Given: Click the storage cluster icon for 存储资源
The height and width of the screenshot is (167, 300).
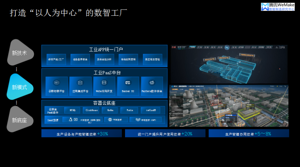Looking at the screenshot, I should pyautogui.click(x=138, y=120).
